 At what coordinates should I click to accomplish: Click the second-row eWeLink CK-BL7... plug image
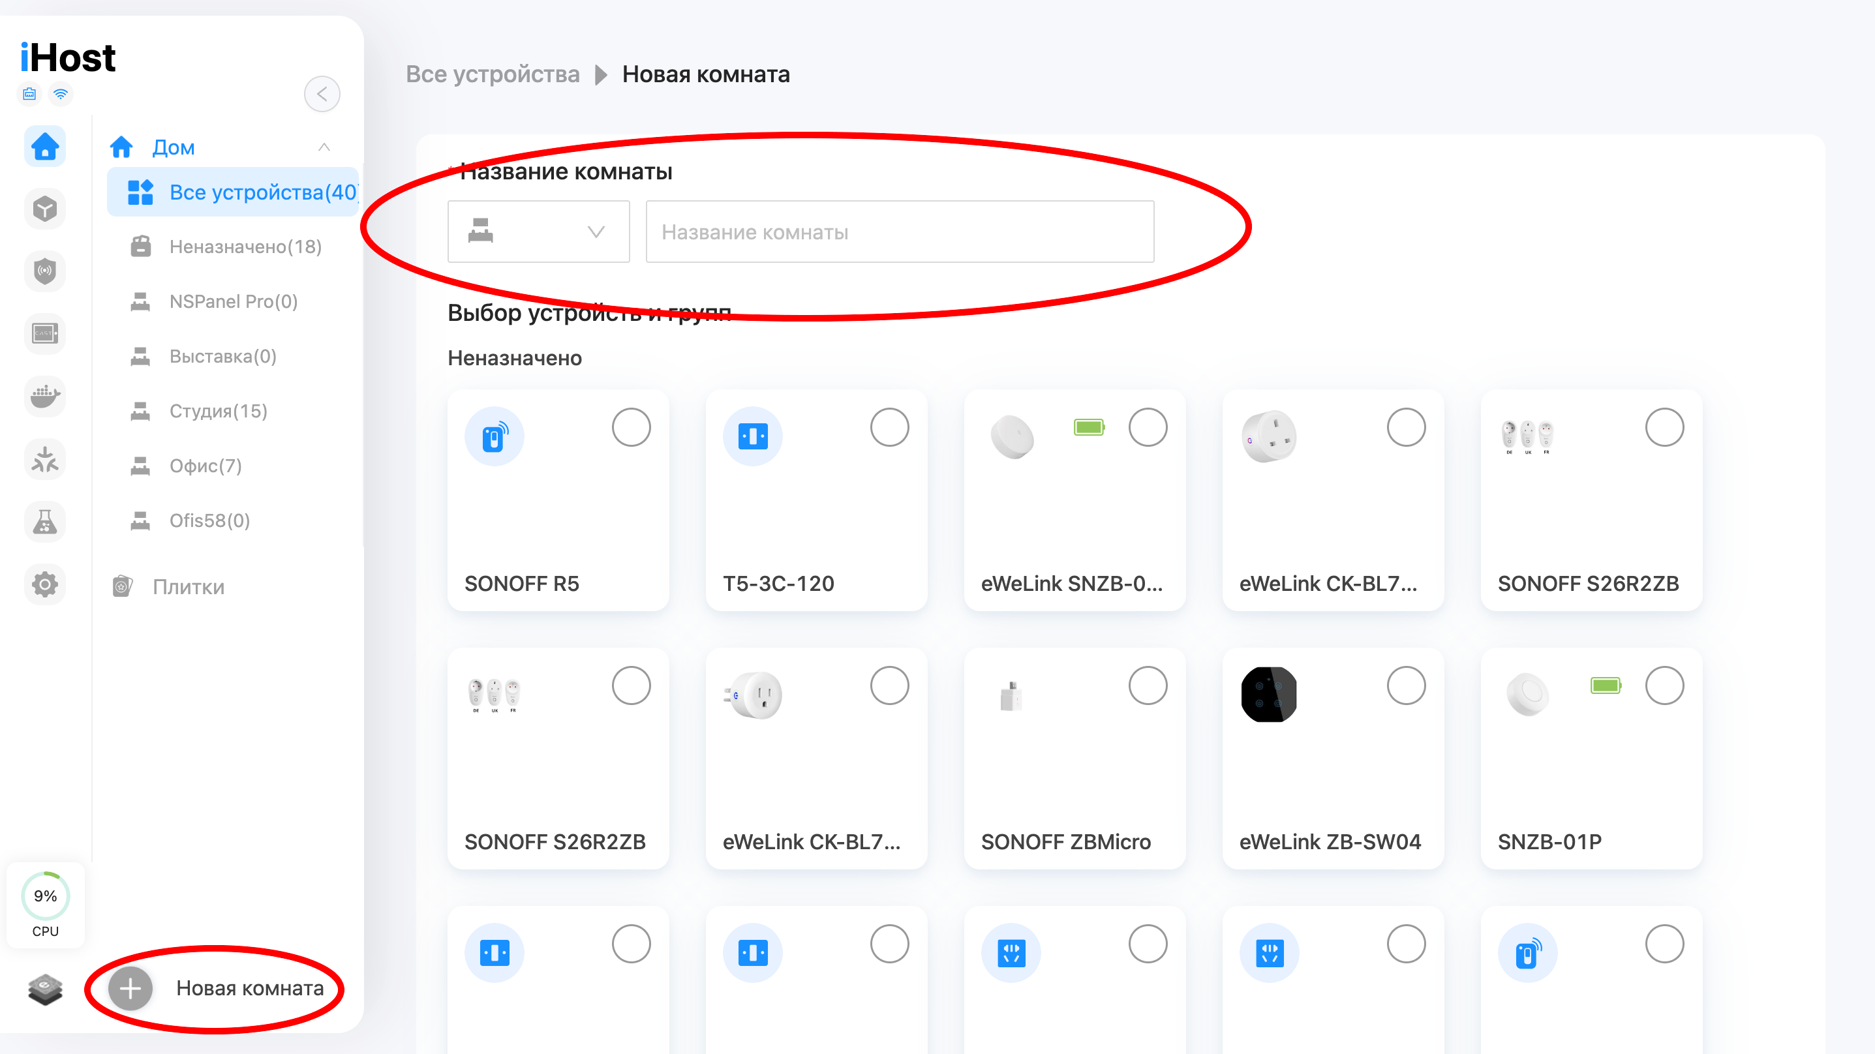coord(754,695)
